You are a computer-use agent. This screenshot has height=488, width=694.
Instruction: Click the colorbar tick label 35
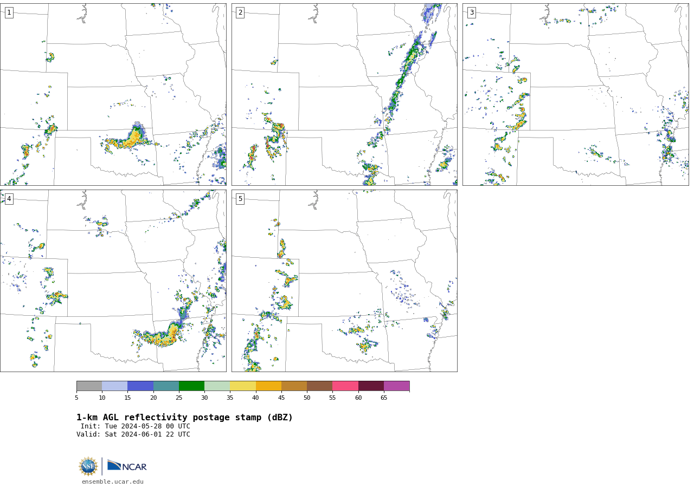tap(230, 398)
